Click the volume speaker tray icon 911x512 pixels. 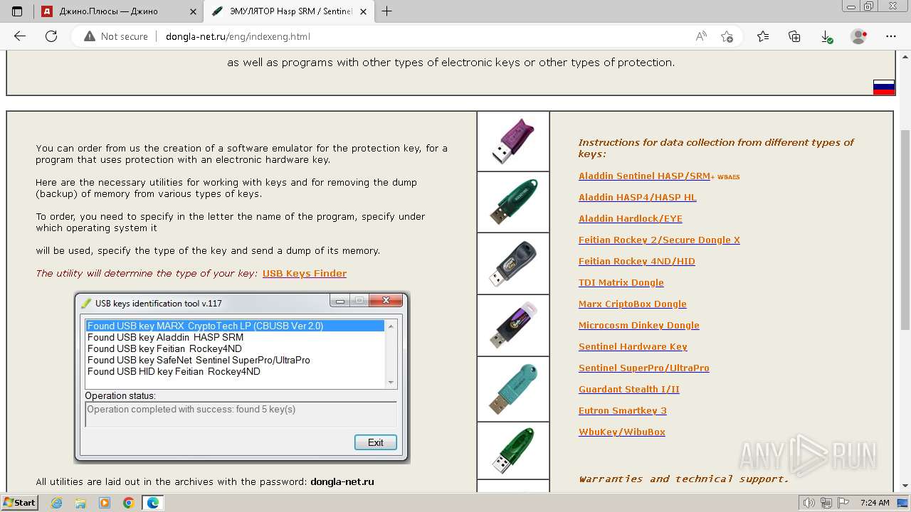(809, 503)
